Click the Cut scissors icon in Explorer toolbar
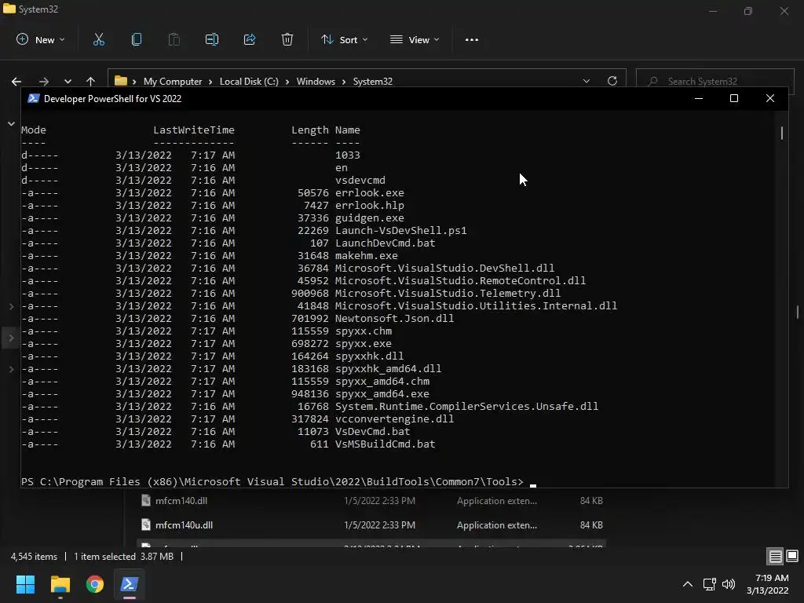804x603 pixels. coord(98,39)
